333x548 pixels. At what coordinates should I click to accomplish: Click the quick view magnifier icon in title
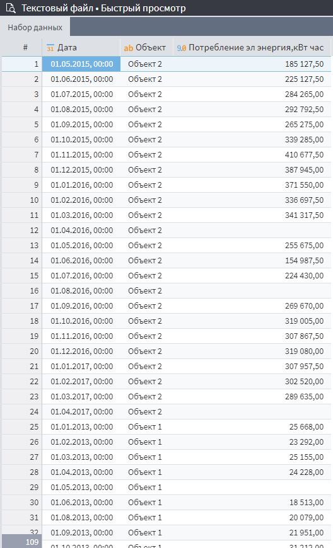(11, 8)
